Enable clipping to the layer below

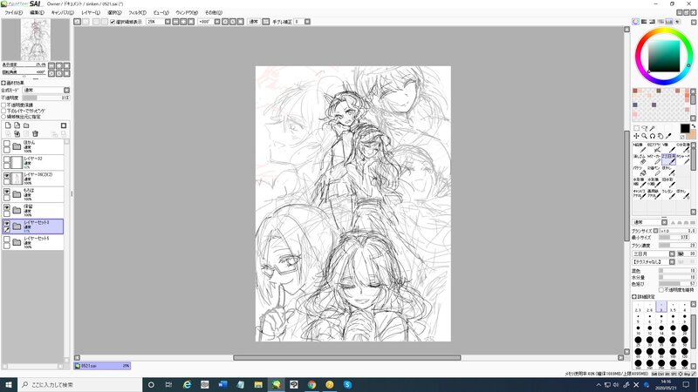click(x=3, y=111)
